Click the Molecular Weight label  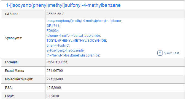click(x=19, y=79)
